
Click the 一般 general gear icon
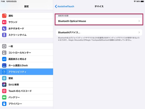[4, 46]
